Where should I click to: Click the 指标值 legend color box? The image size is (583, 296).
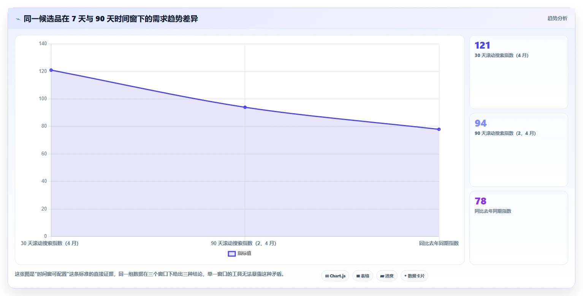pyautogui.click(x=231, y=254)
